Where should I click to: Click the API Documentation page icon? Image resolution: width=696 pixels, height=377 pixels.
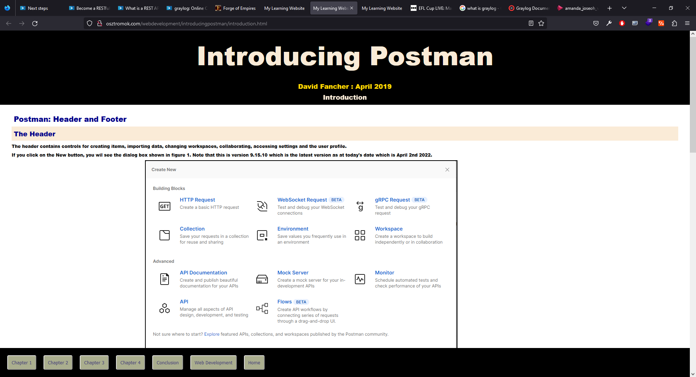(165, 279)
